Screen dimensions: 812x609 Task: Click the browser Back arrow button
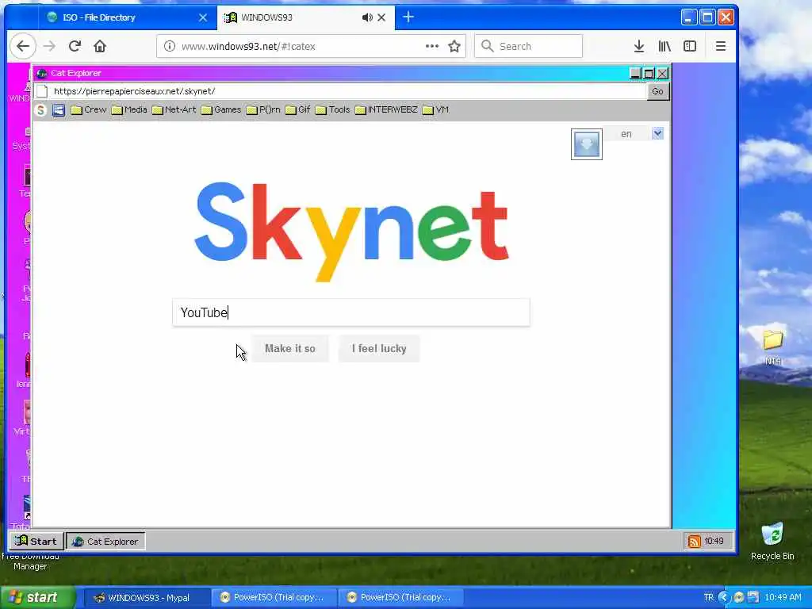[x=23, y=46]
